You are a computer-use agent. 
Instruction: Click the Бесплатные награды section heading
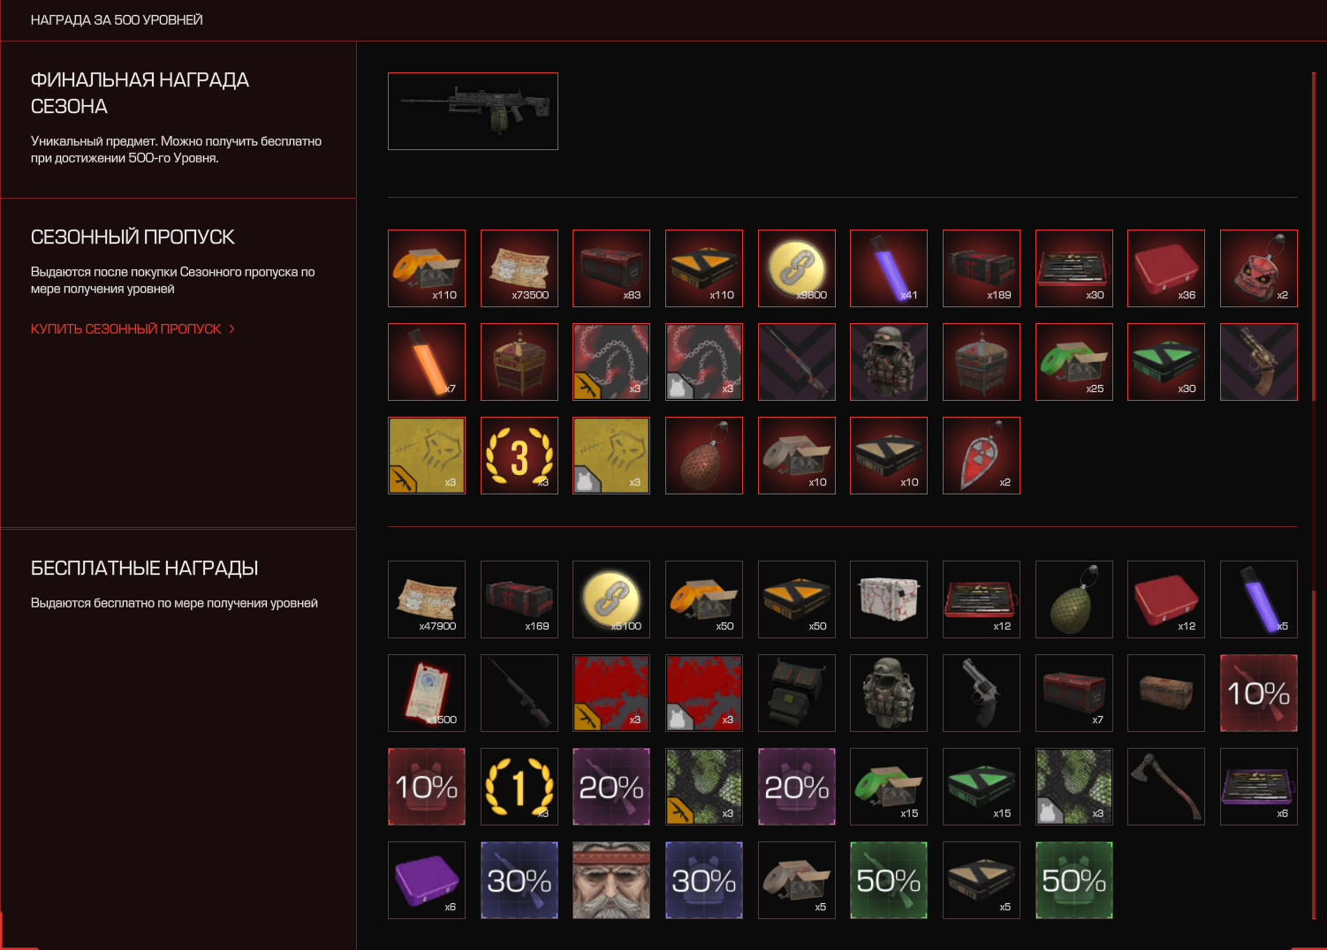click(x=144, y=568)
